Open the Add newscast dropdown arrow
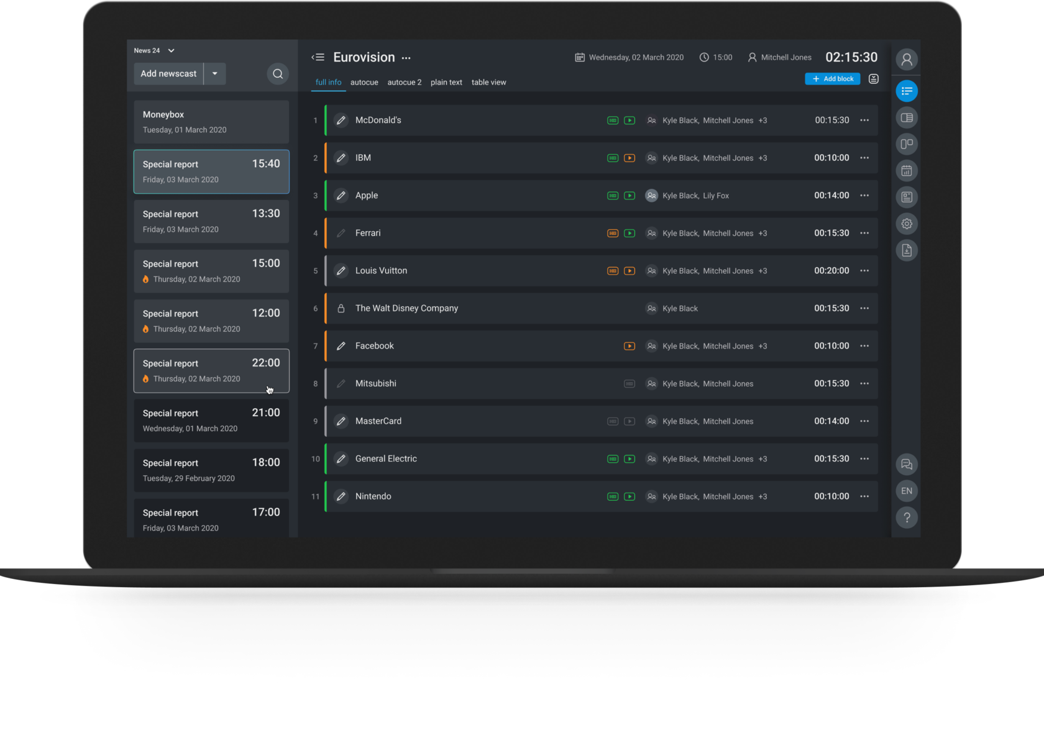 click(215, 73)
